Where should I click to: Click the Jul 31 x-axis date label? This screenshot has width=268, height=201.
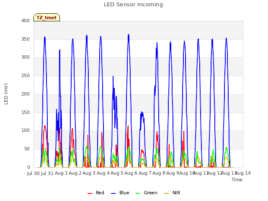(x=47, y=173)
